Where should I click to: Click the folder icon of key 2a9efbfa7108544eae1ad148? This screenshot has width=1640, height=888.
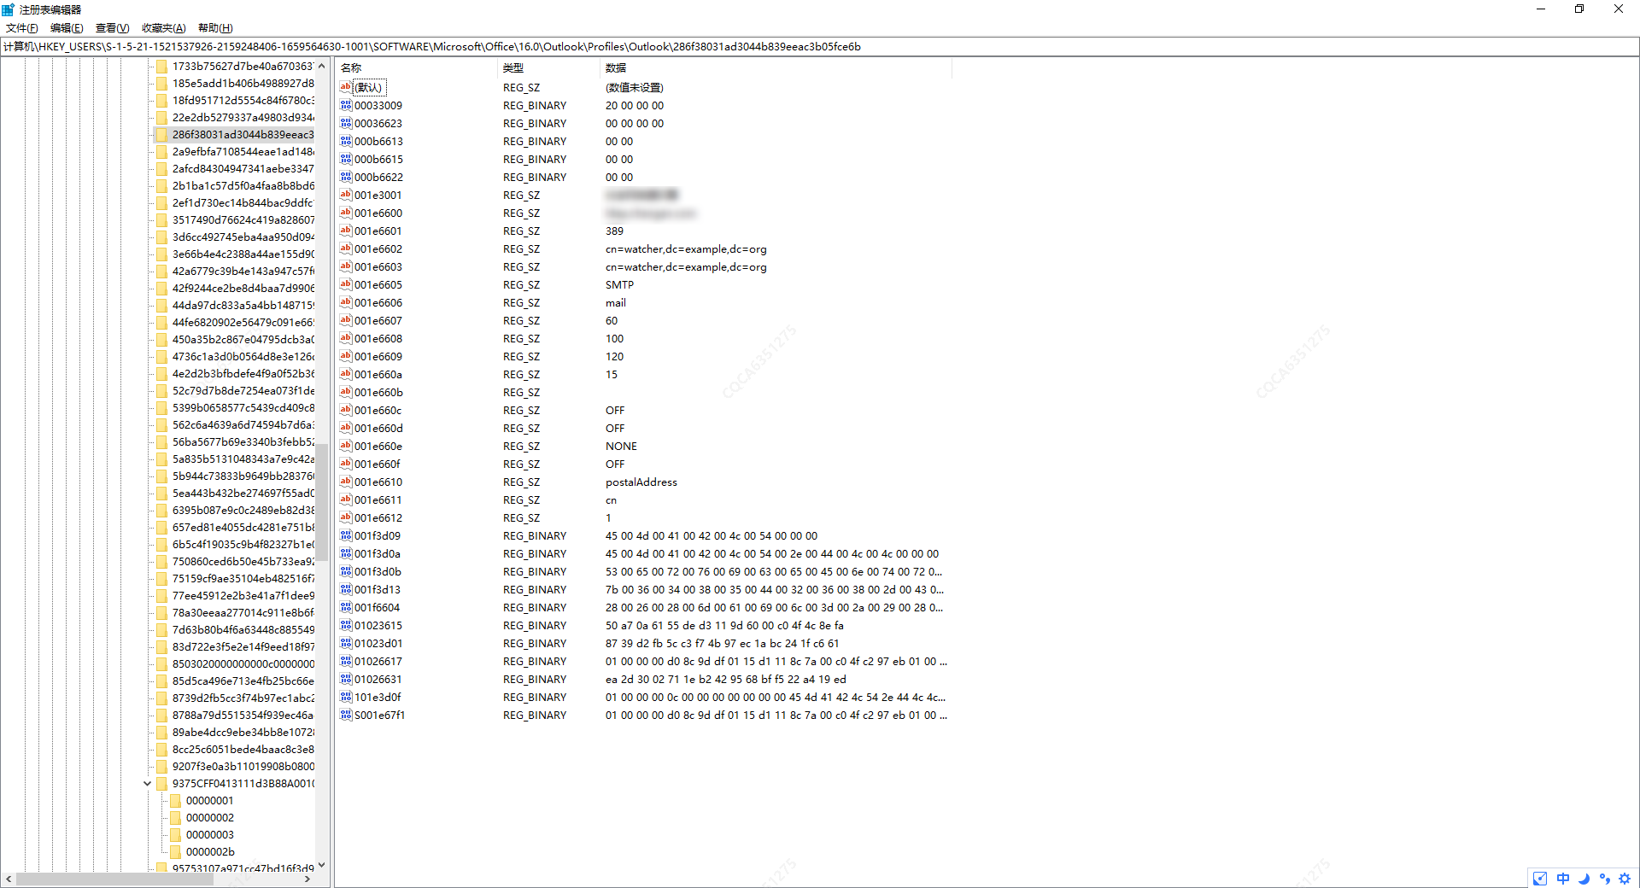pos(161,152)
